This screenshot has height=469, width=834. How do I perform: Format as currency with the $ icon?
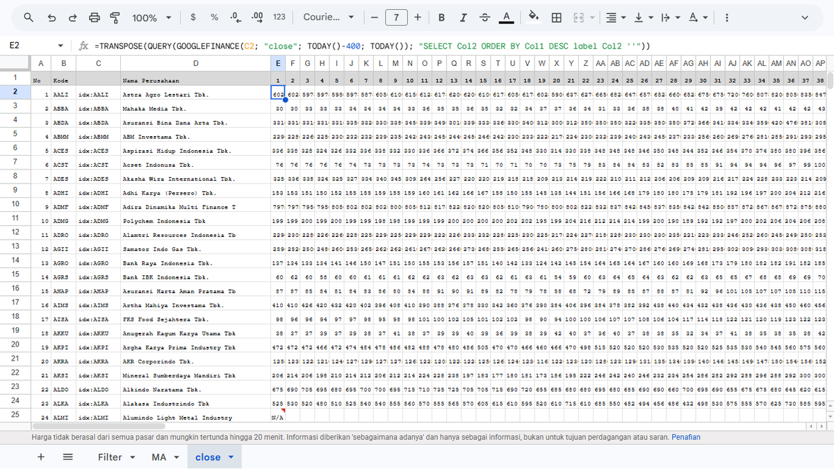pos(193,17)
